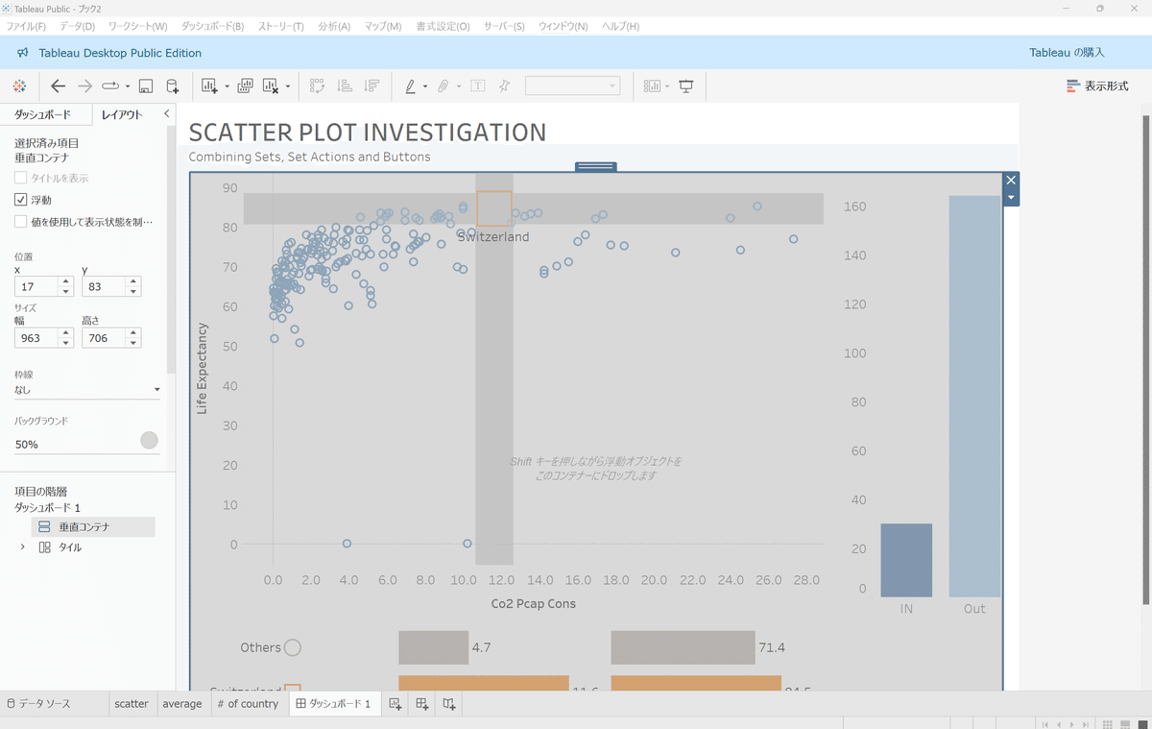Click the redo forward arrow
The height and width of the screenshot is (729, 1152).
coord(84,86)
